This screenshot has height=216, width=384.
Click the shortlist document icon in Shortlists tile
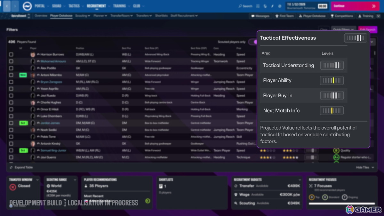tap(161, 186)
